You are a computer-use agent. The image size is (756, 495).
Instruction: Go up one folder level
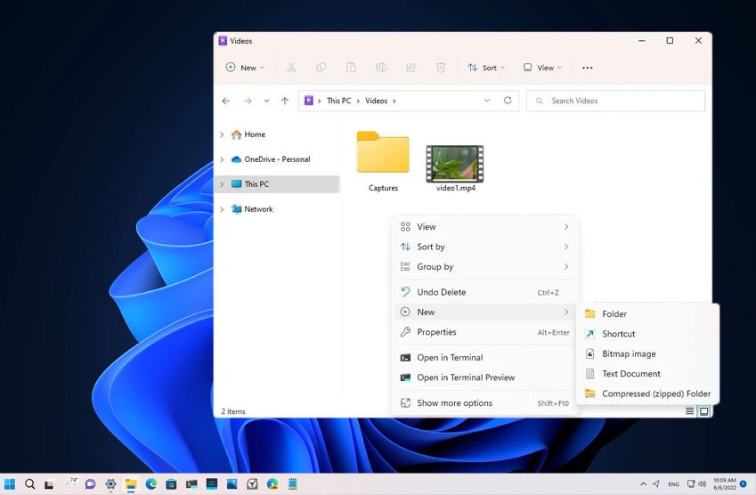click(x=284, y=101)
